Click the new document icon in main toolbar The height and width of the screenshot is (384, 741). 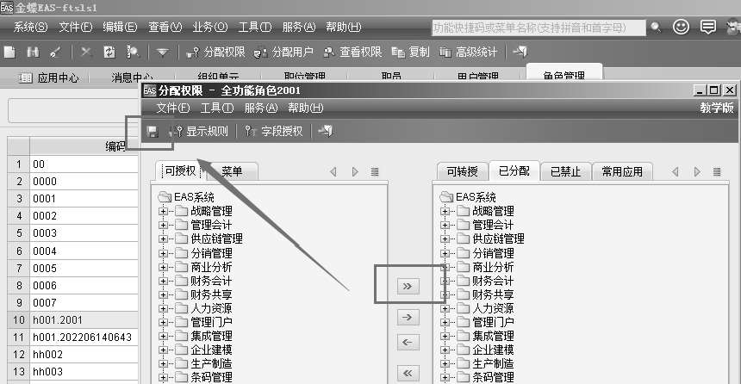(x=9, y=52)
